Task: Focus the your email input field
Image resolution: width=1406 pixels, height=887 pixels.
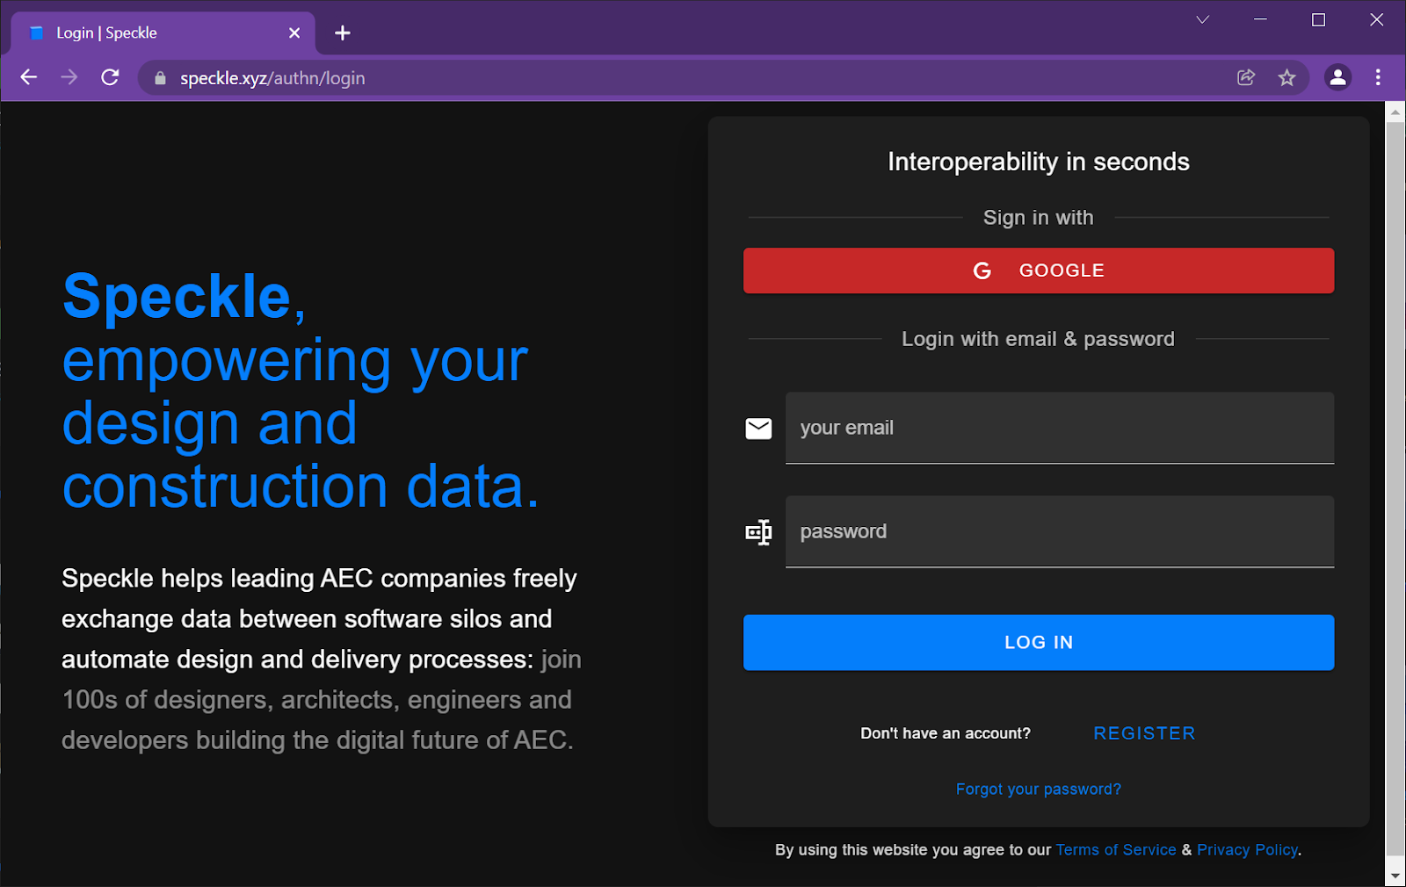Action: pos(1060,428)
